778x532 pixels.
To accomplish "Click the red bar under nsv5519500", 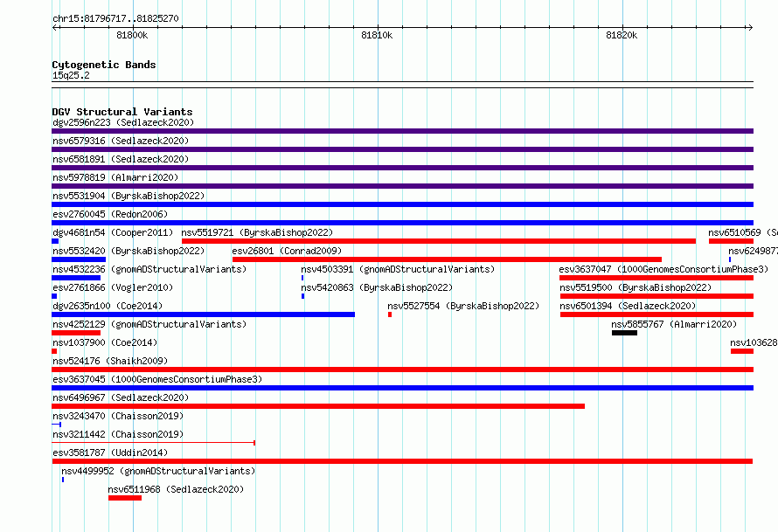I will click(657, 296).
